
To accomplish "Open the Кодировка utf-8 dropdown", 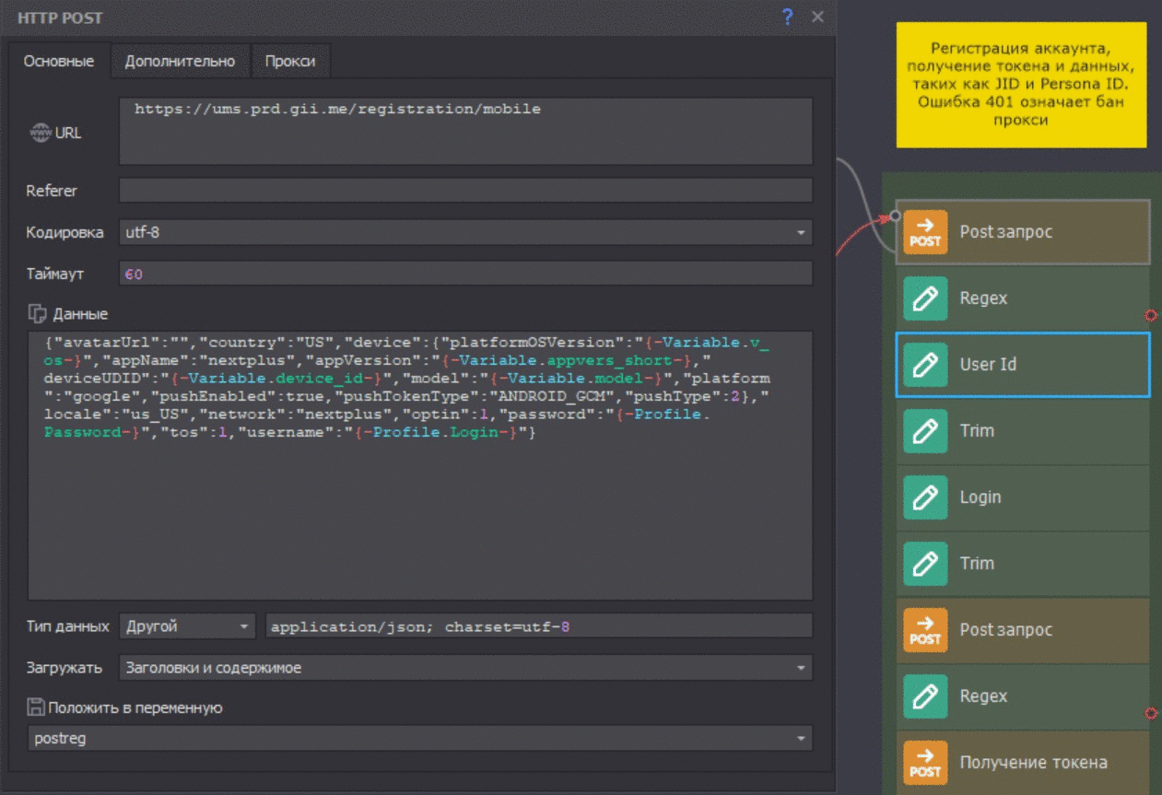I will point(465,233).
